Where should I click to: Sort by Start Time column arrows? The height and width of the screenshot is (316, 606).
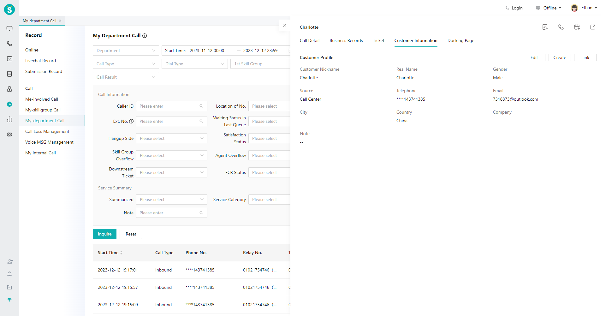coord(121,253)
